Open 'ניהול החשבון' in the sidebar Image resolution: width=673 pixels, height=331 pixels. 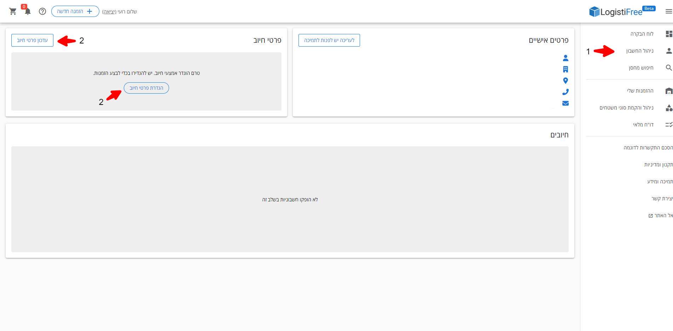click(x=639, y=51)
